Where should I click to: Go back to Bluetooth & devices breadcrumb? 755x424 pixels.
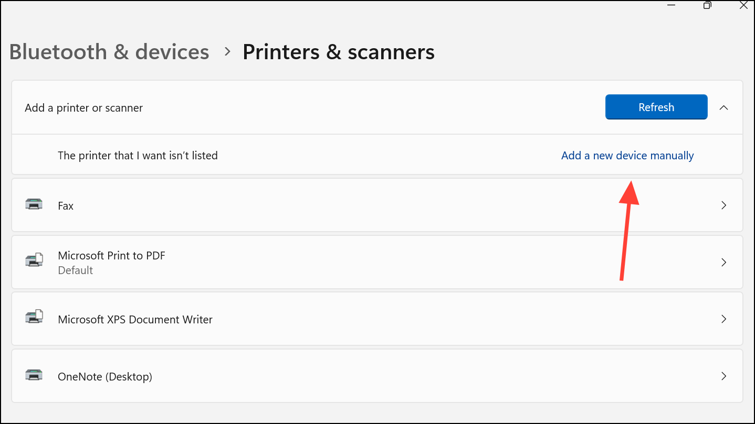coord(109,52)
